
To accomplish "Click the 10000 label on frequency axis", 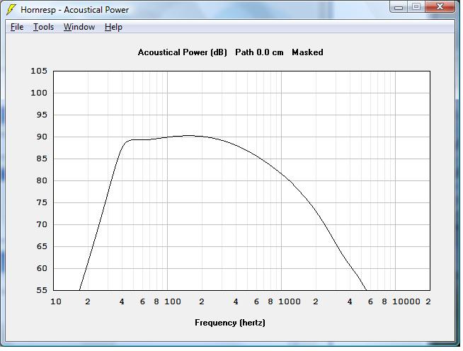I will [x=406, y=301].
